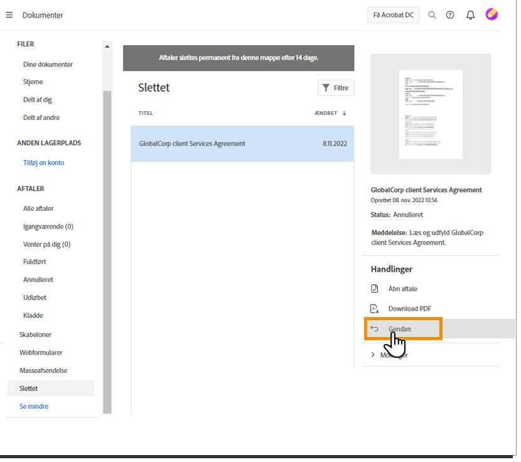Select Stjerne in the sidebar
Viewport: 521px width, 462px height.
coord(33,82)
